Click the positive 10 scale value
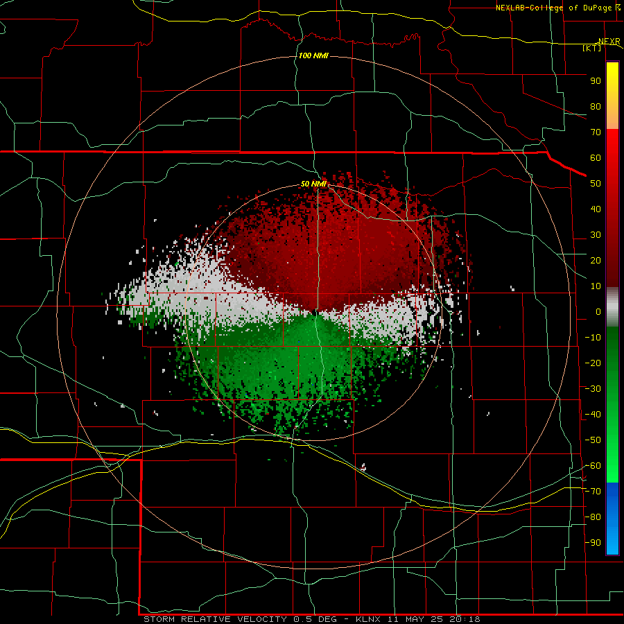 click(596, 286)
